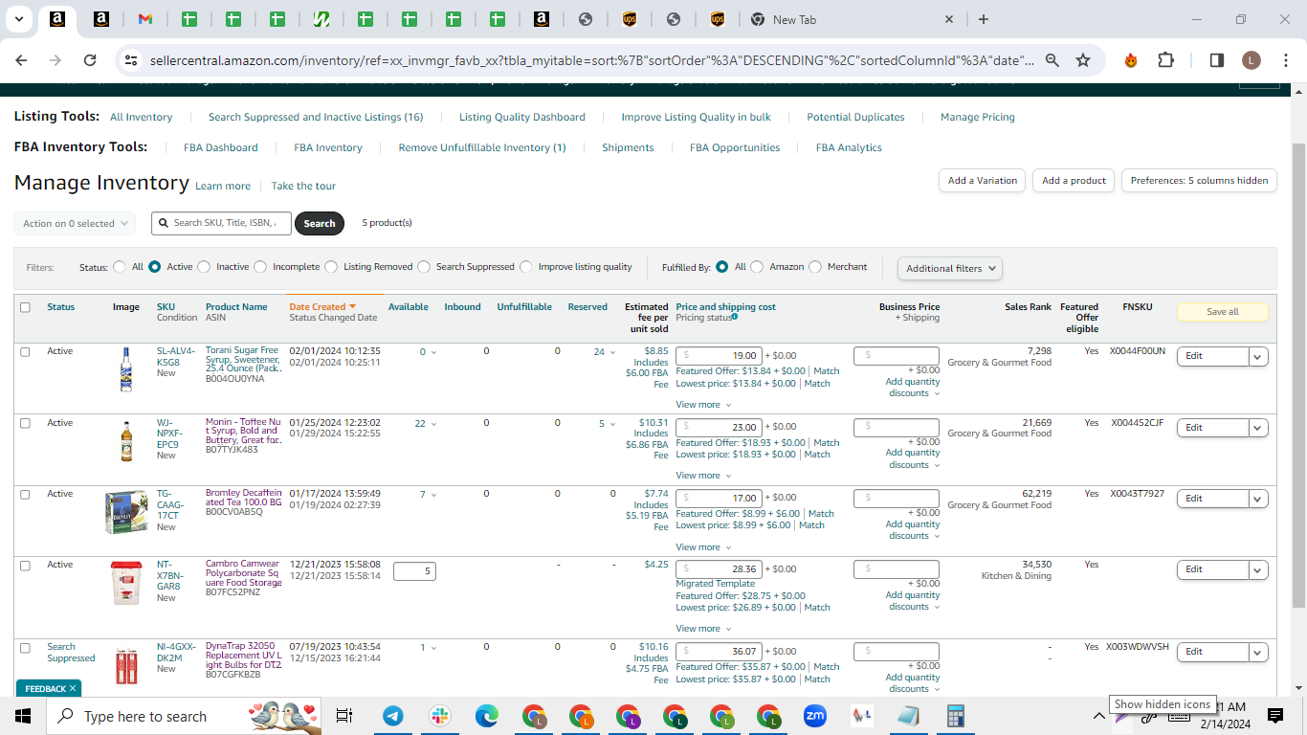This screenshot has width=1307, height=735.
Task: Open the Edit dropdown arrow for Torani row
Action: click(1258, 356)
